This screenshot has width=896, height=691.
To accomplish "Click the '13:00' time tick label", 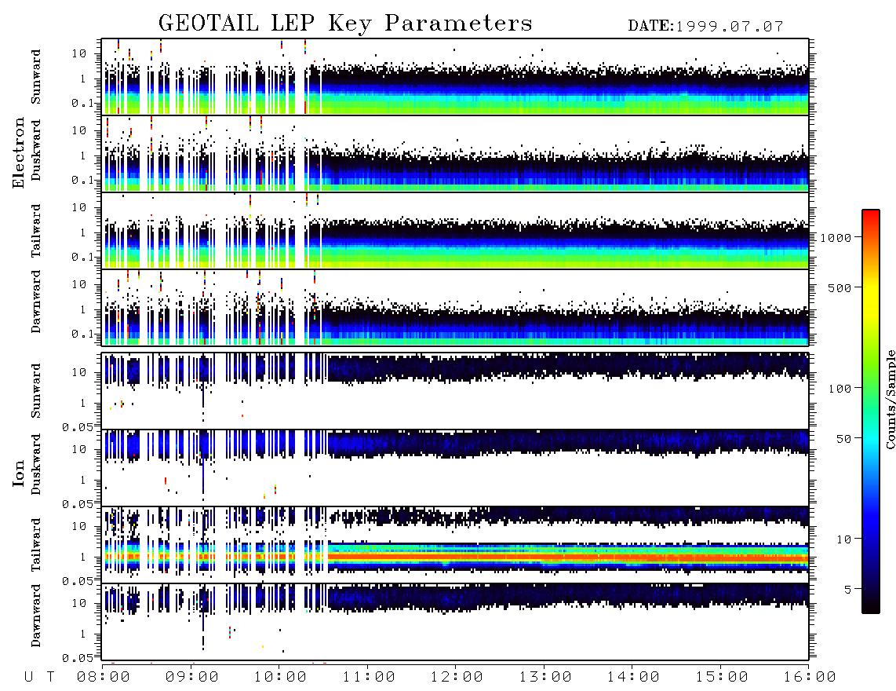I will click(545, 678).
